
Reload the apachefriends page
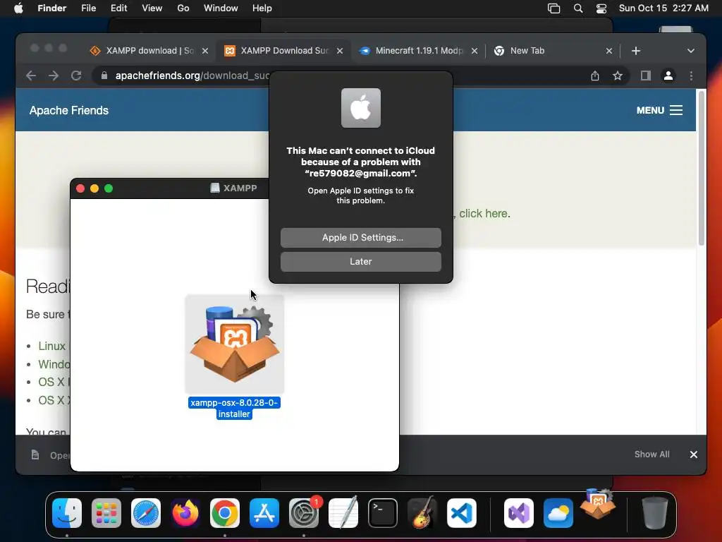tap(76, 76)
